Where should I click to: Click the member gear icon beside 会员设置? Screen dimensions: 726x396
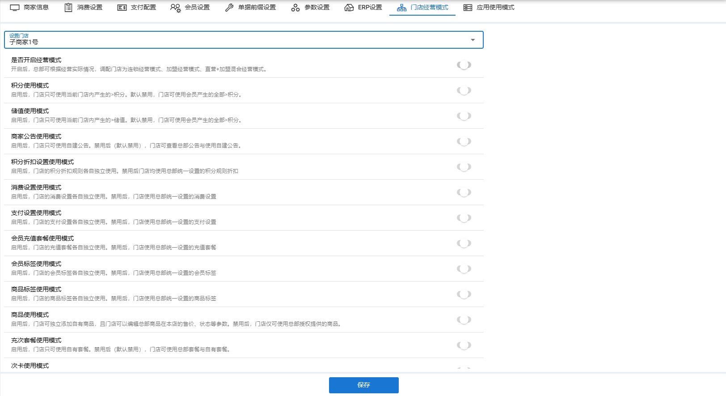click(x=176, y=8)
